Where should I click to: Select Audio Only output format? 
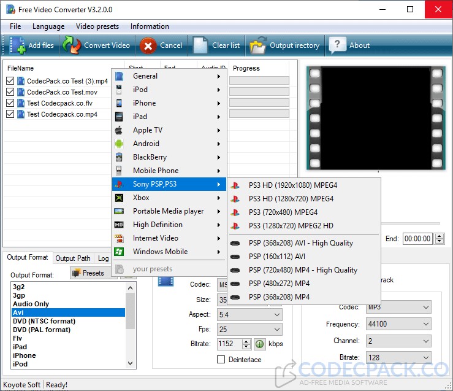pyautogui.click(x=69, y=304)
